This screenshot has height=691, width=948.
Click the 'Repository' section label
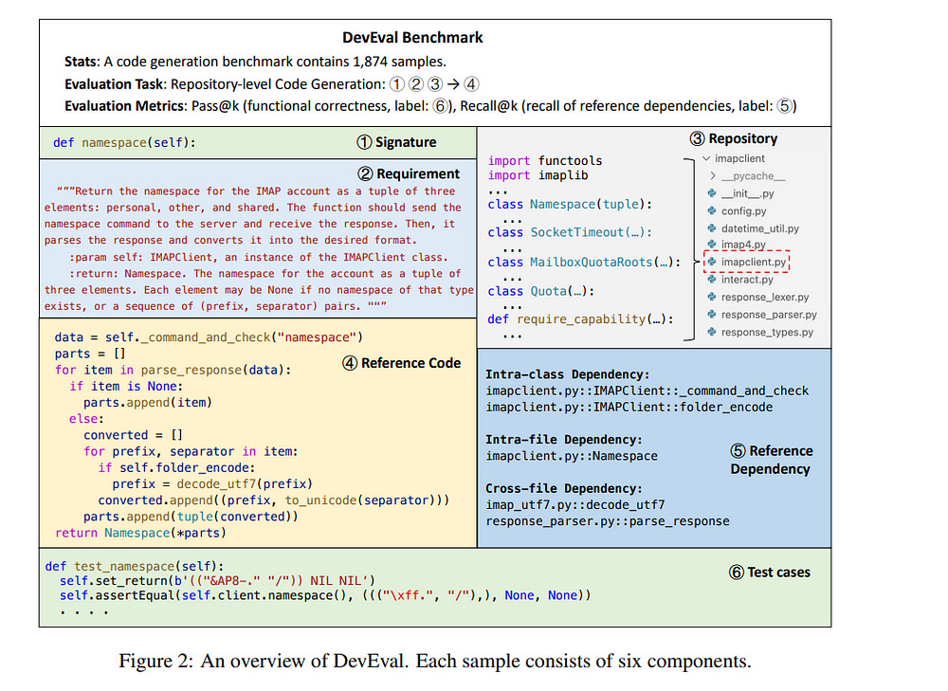coord(734,138)
